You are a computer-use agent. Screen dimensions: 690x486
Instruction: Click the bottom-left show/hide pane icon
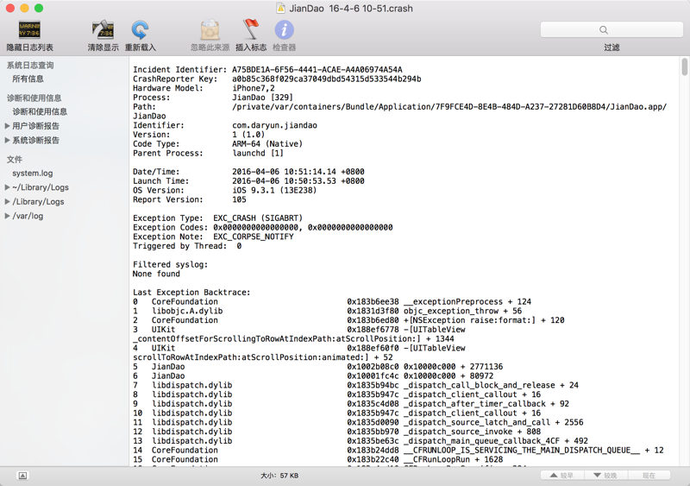tap(22, 476)
